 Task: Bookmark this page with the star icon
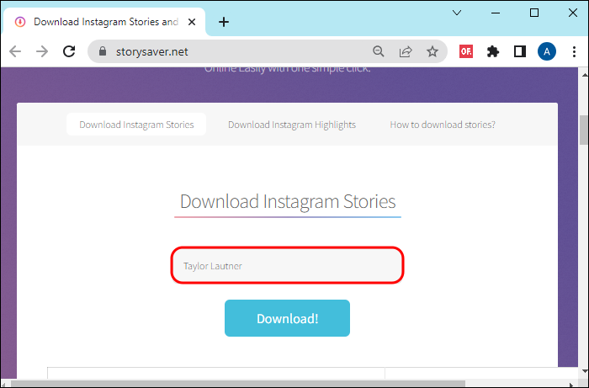coord(432,51)
